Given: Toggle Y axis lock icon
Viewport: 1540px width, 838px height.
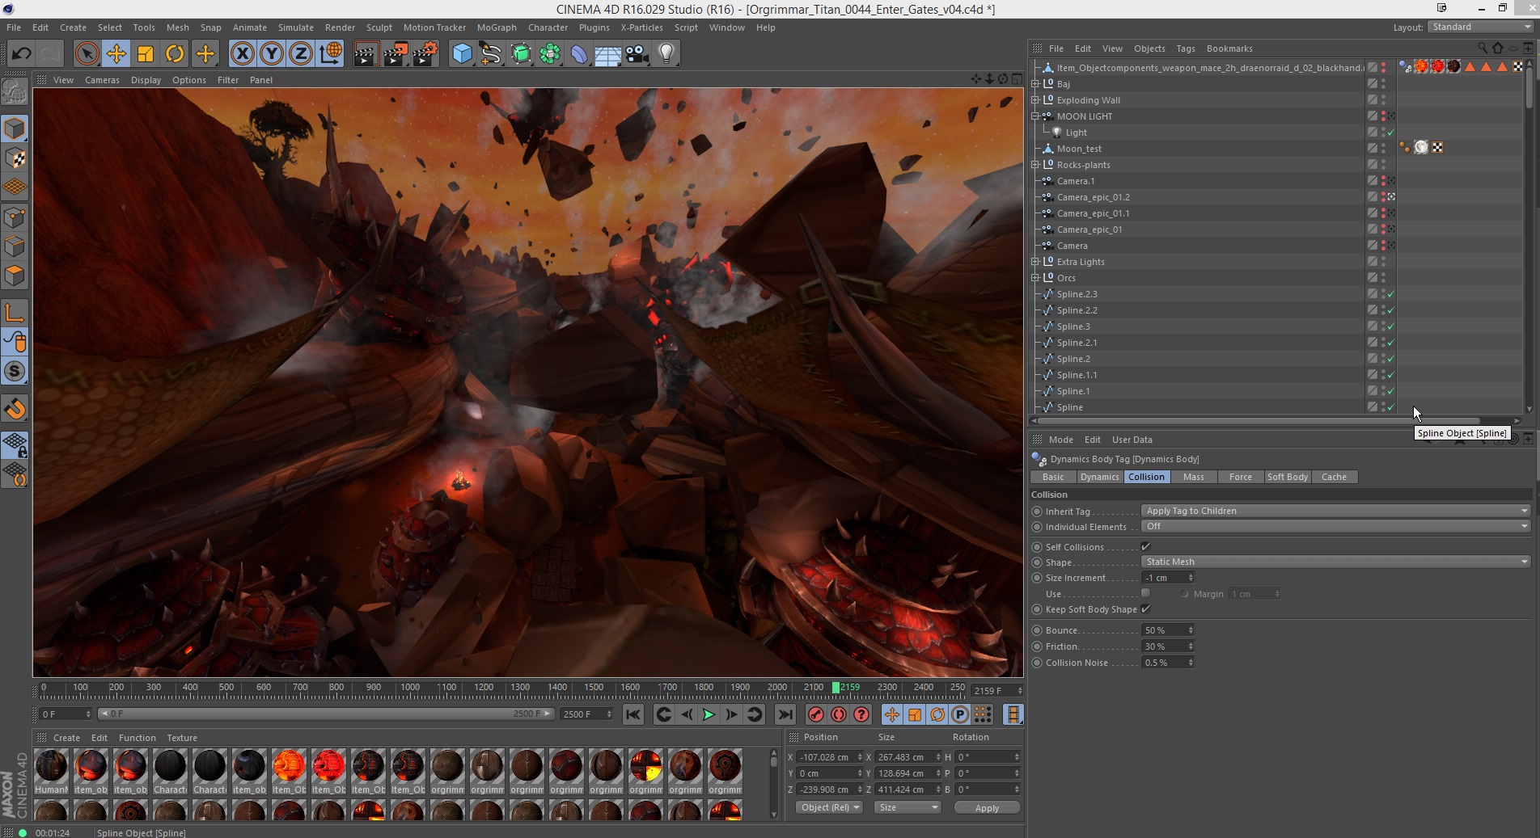Looking at the screenshot, I should pyautogui.click(x=272, y=54).
